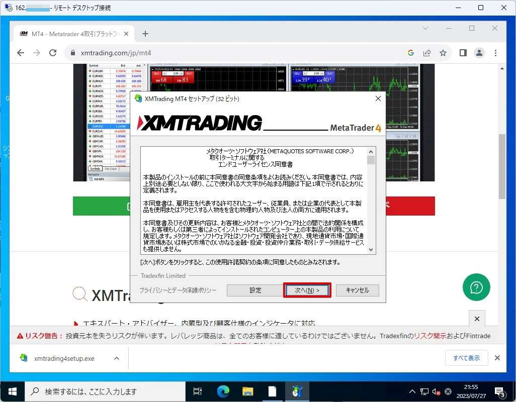Click the blank document taskbar icon
Screen dimensions: 516x402
point(272,391)
